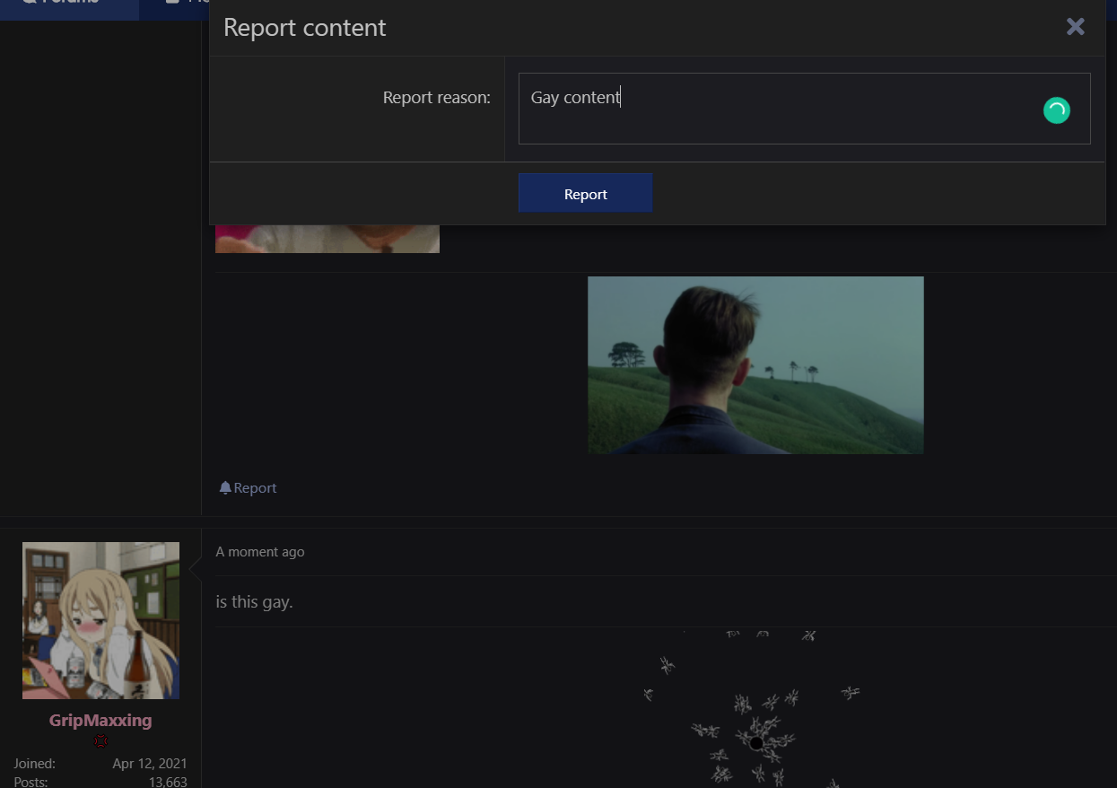Open the GripMaxxing username profile link
Screen dimensions: 1117x788
coord(100,721)
